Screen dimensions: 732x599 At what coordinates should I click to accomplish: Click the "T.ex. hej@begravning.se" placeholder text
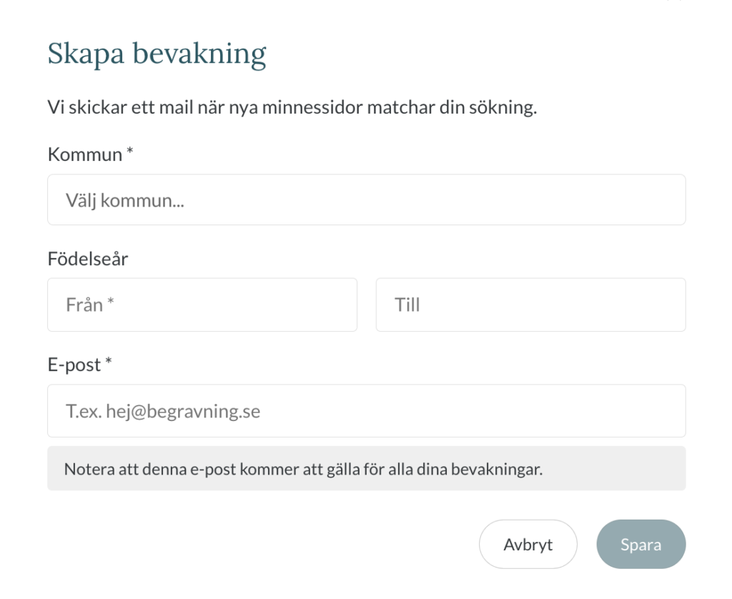[163, 412]
